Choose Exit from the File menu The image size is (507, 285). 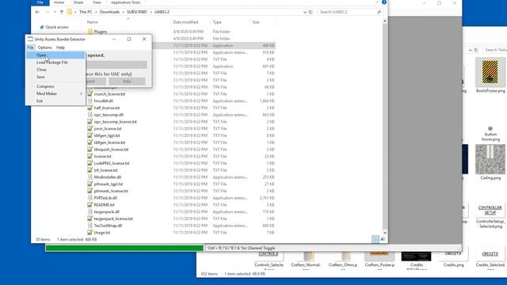55,101
